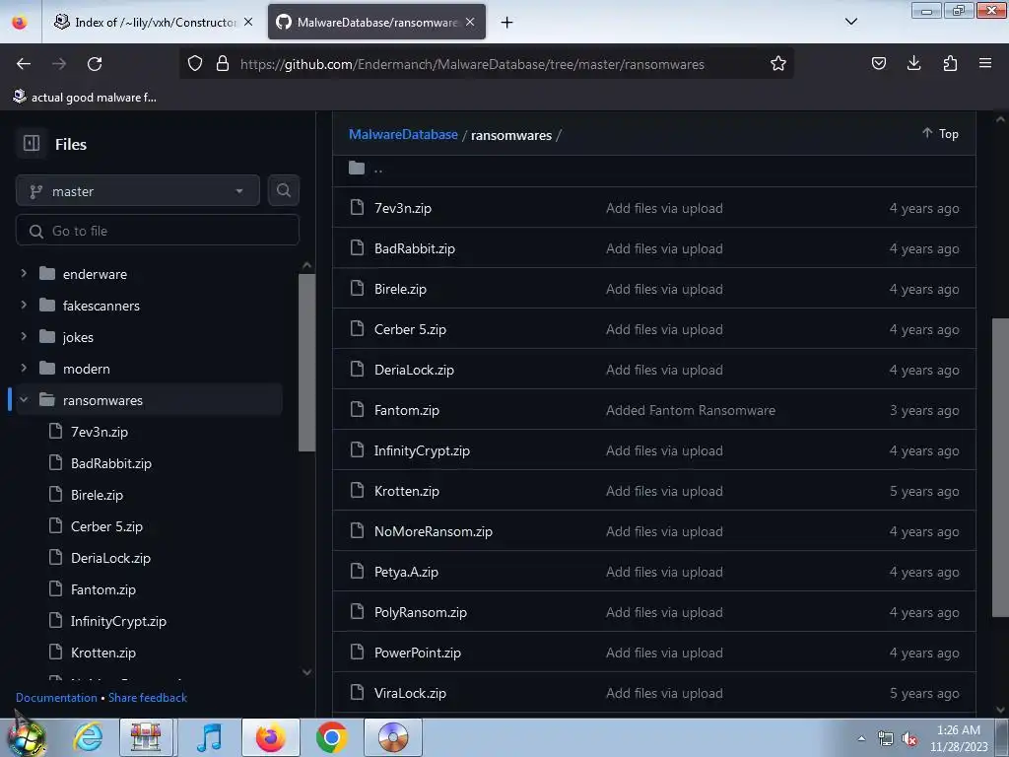Open the network tray icon
Image resolution: width=1009 pixels, height=757 pixels.
(886, 739)
